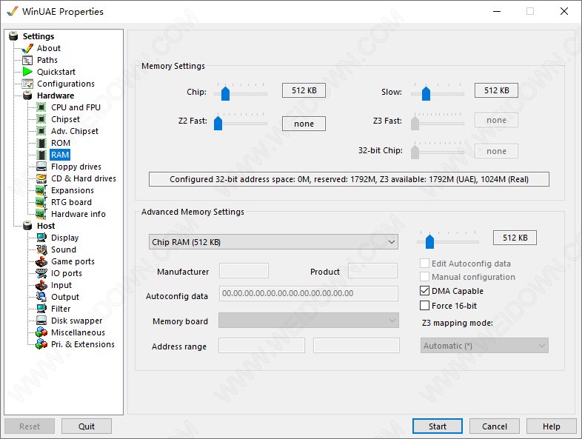Go to the Quickstart page
582x439 pixels.
tap(56, 72)
